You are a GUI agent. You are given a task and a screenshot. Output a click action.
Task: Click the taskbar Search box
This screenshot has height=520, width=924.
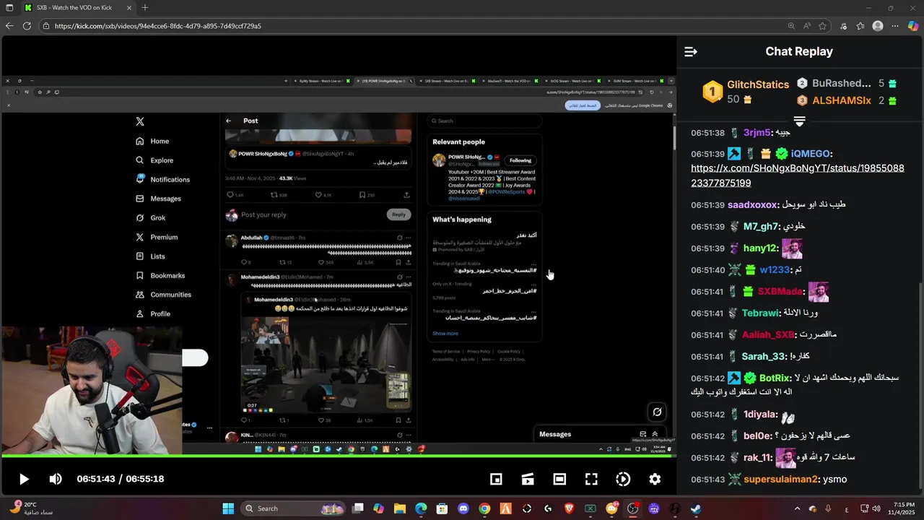click(x=294, y=508)
